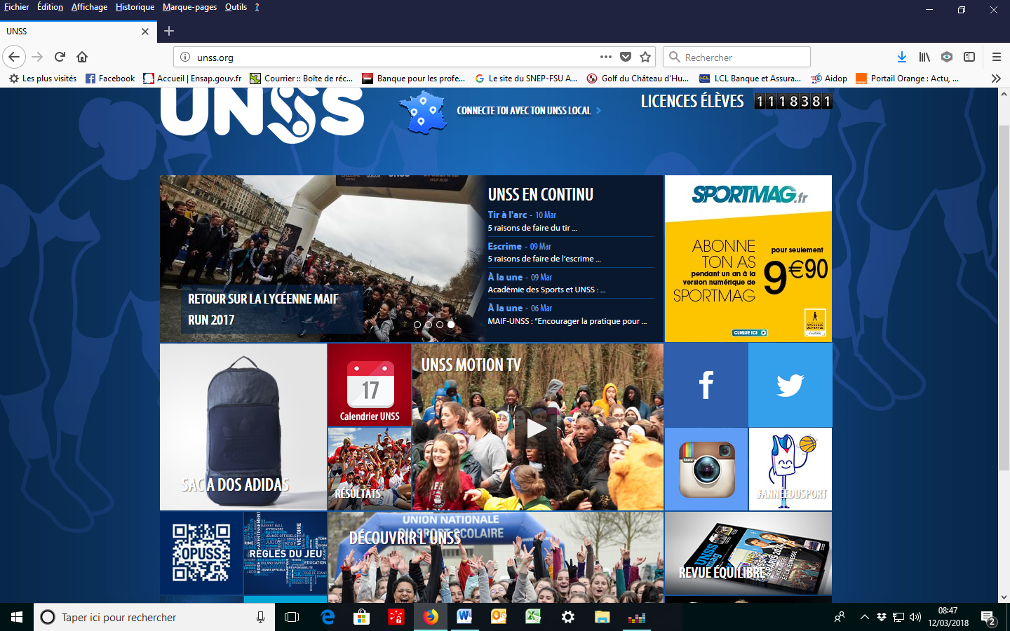
Task: Open Retour sur la Lycéenne MAIF Run slide
Action: click(263, 309)
